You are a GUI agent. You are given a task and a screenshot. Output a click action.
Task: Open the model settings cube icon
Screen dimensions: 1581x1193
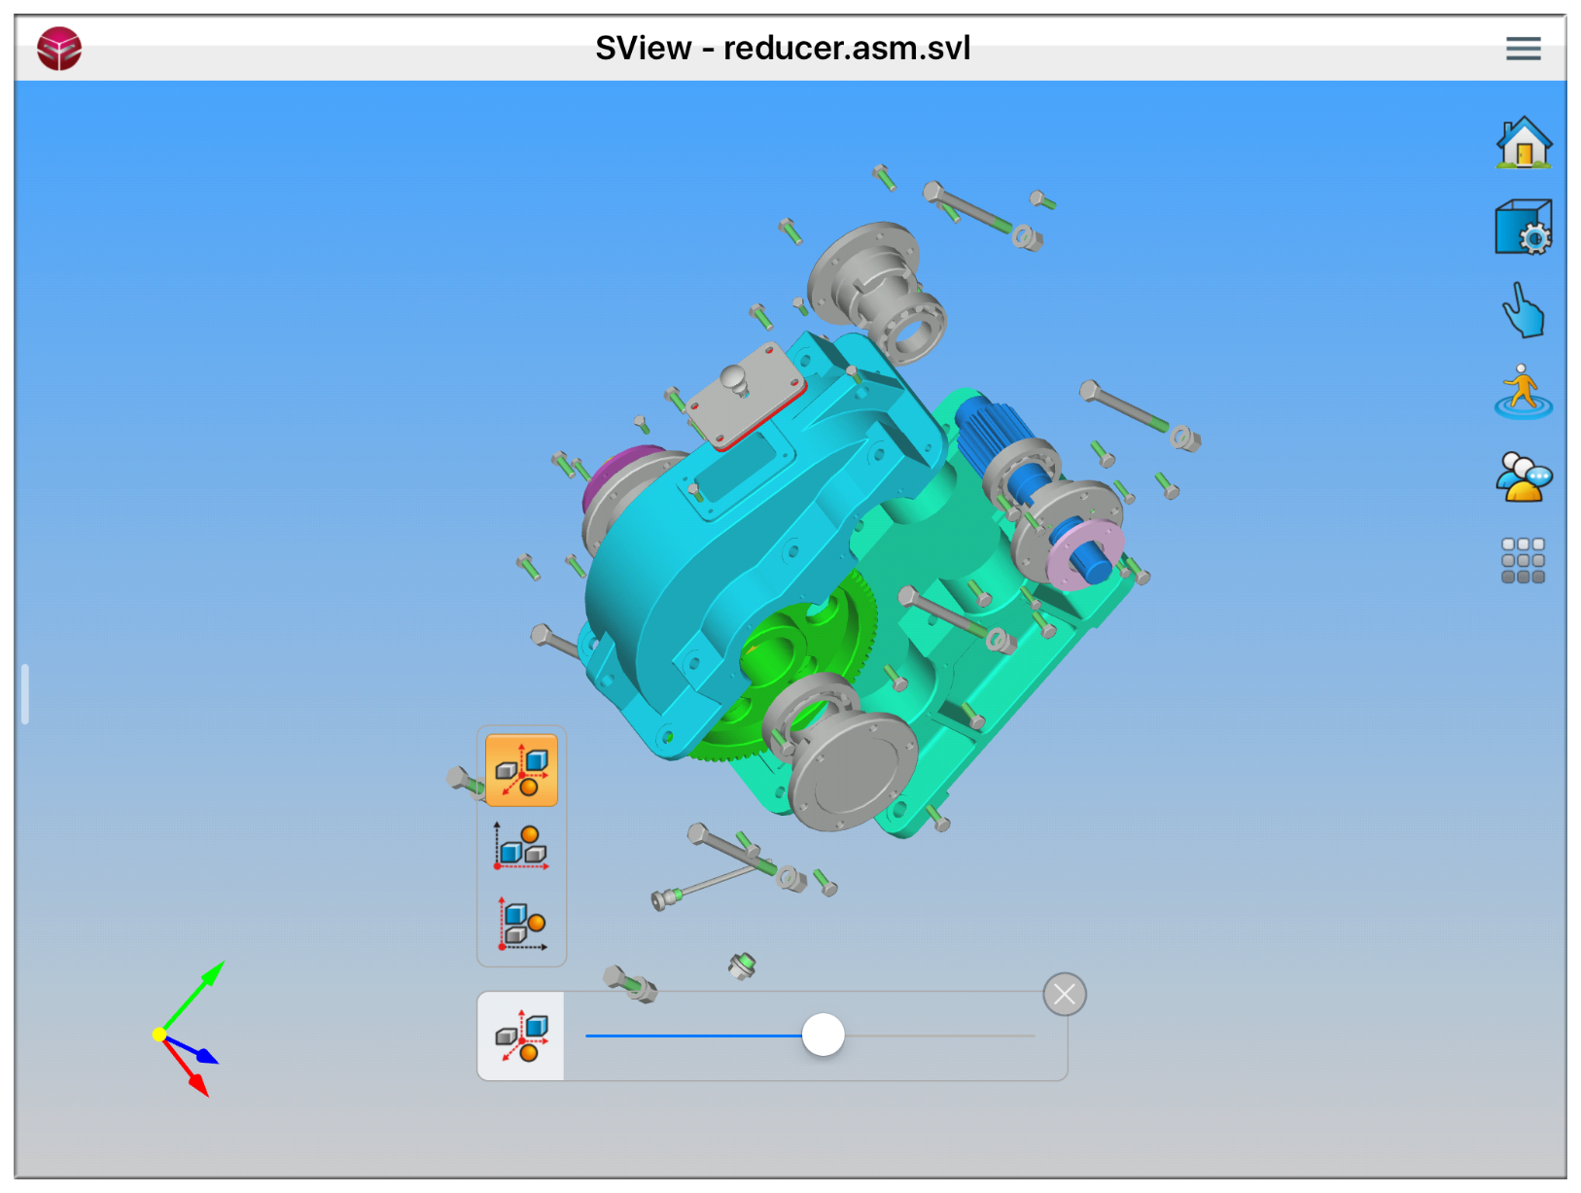1523,228
